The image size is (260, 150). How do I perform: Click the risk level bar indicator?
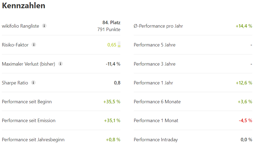119,45
